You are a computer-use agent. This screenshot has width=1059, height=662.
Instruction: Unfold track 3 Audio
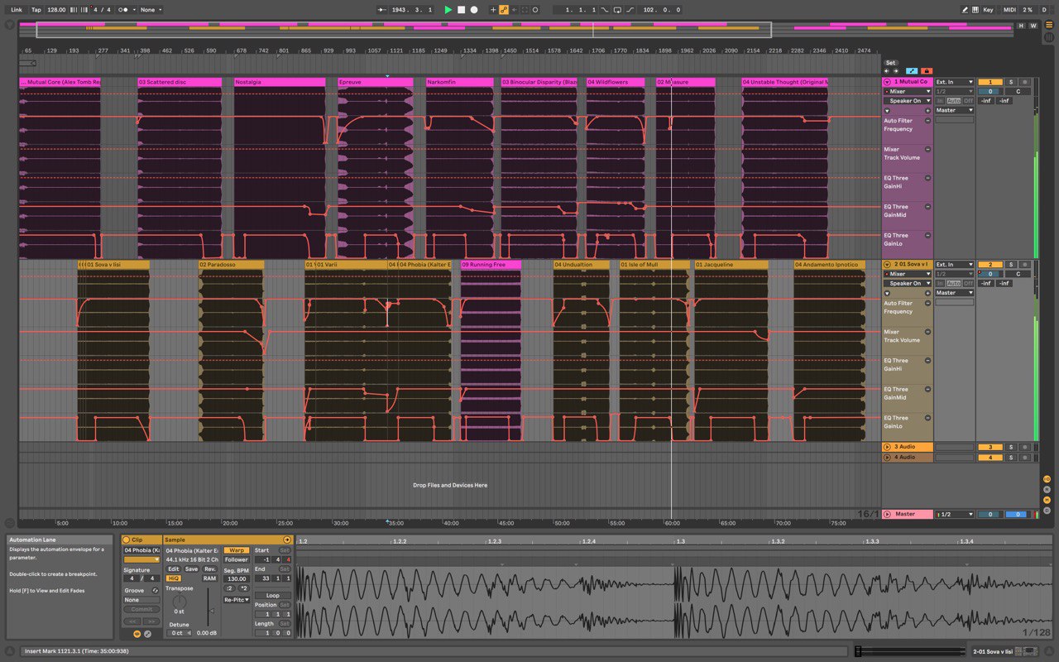pyautogui.click(x=888, y=447)
